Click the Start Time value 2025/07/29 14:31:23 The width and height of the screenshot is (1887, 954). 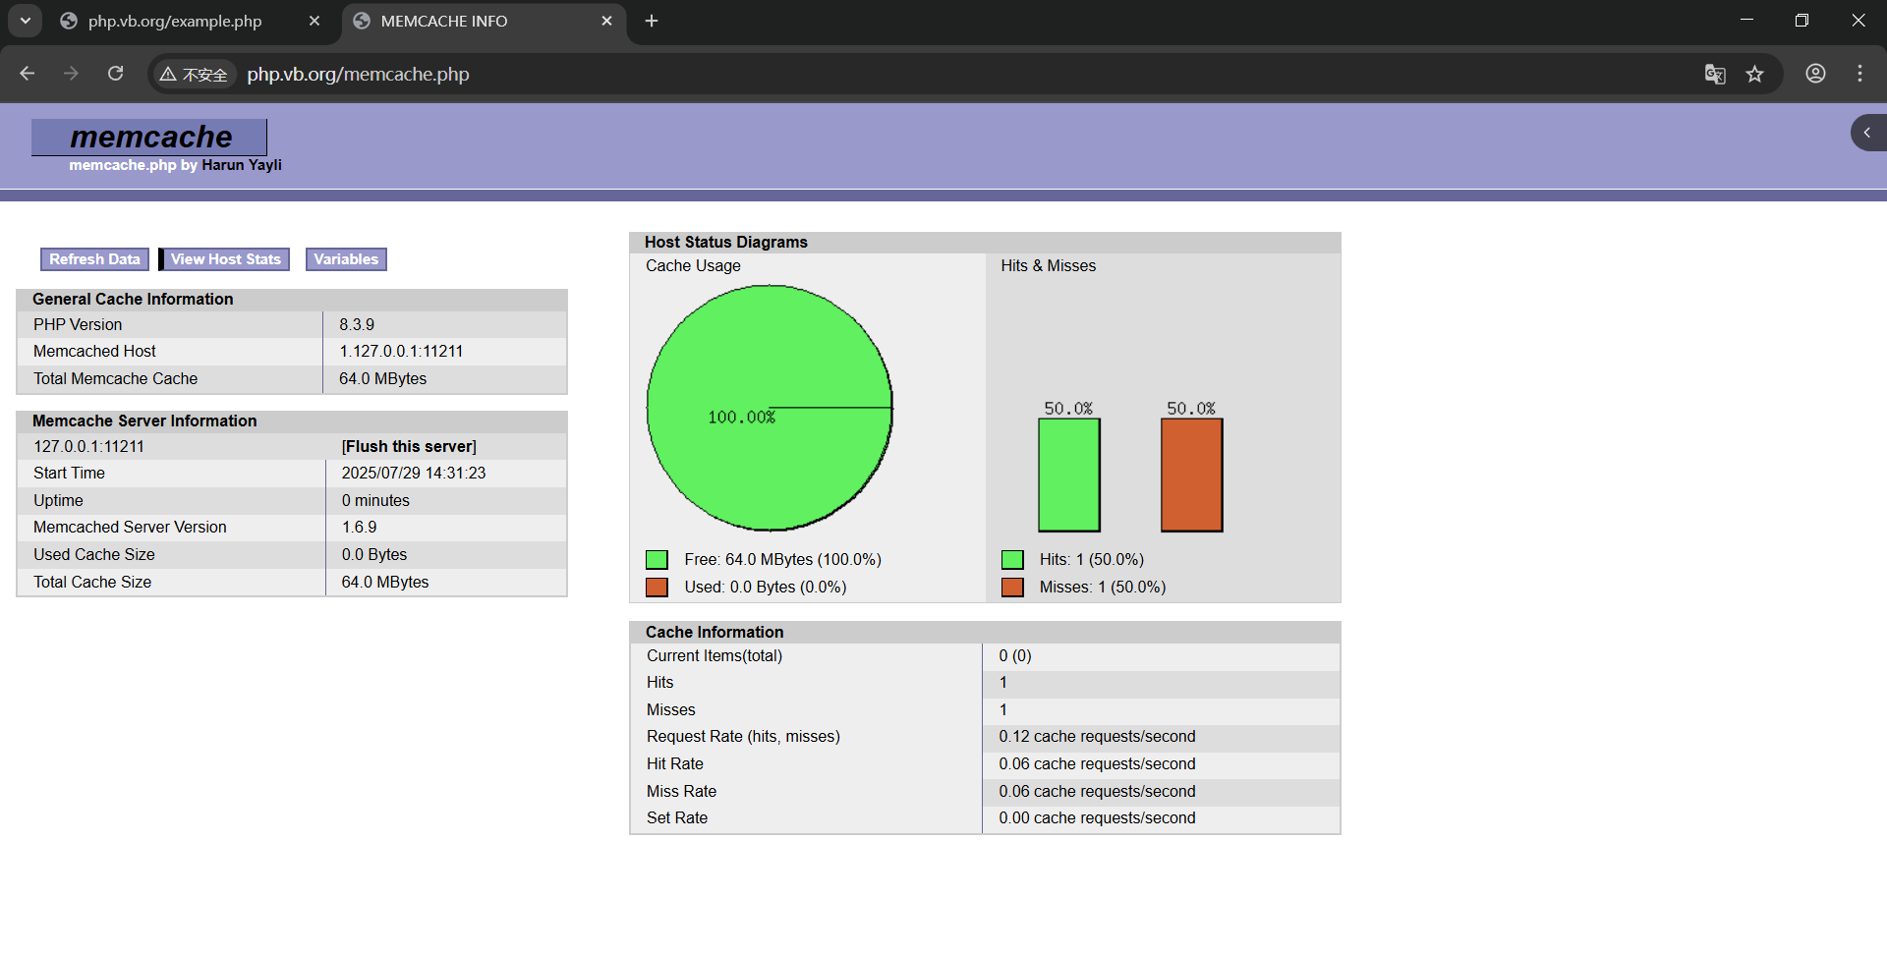tap(414, 473)
